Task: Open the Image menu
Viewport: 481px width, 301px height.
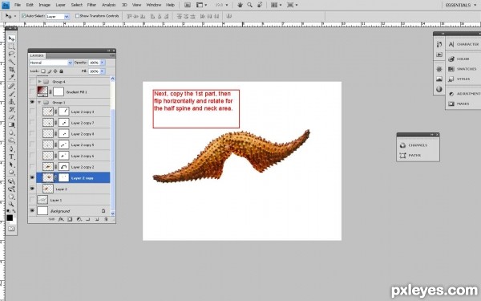Action: pos(44,5)
